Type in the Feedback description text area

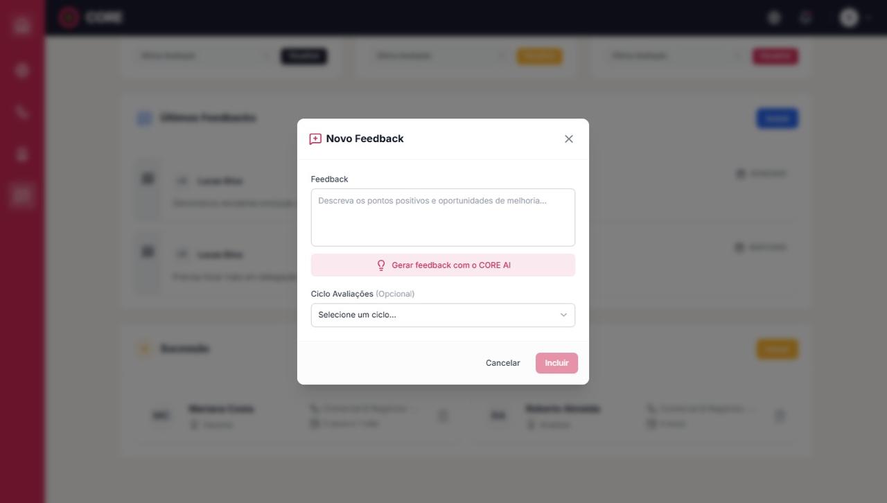point(443,218)
